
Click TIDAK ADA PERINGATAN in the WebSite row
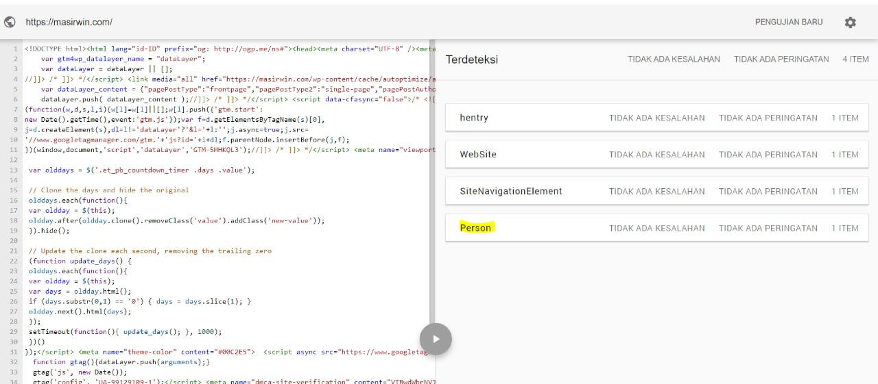(768, 155)
